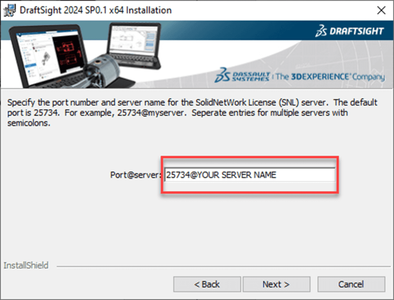
Task: Click Back to return to previous step
Action: pos(207,284)
